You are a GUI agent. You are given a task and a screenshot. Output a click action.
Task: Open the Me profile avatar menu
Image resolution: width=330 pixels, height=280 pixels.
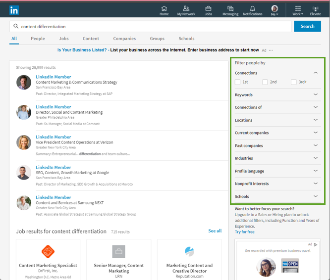[275, 10]
